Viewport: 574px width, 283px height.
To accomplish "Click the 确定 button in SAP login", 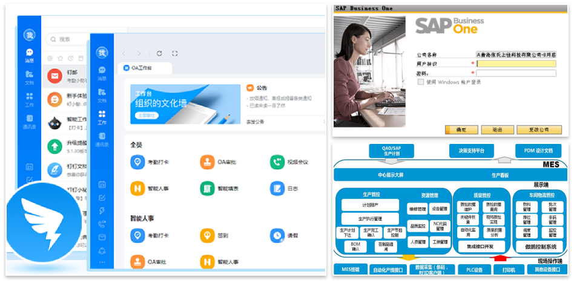I will point(461,129).
